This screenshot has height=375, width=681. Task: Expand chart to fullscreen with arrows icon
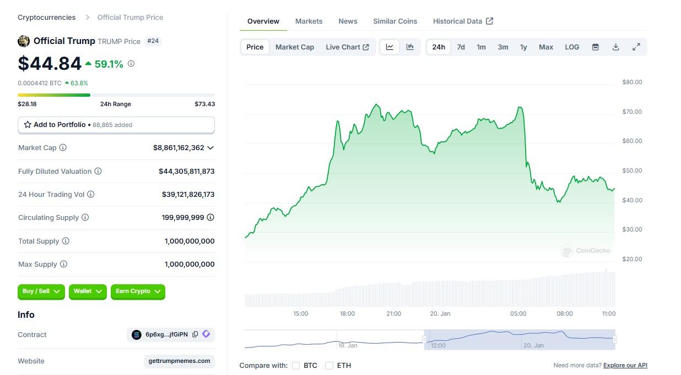tap(636, 47)
